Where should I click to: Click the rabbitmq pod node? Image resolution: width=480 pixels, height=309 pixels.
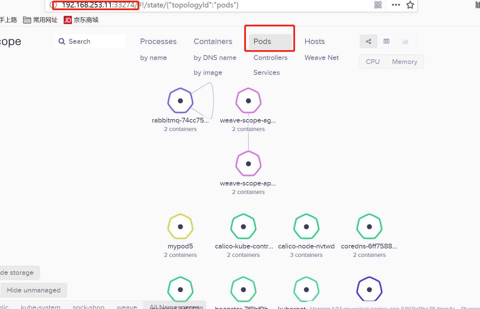point(181,101)
